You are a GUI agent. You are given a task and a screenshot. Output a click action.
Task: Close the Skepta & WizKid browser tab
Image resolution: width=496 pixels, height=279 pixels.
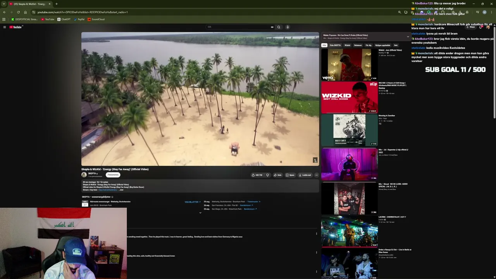(50, 4)
